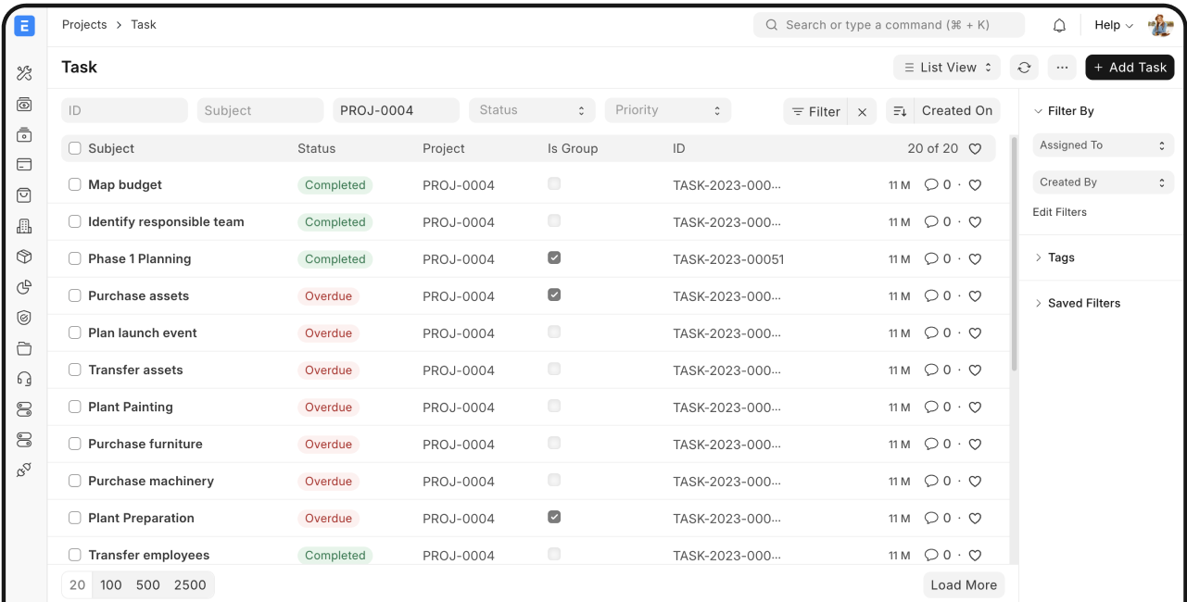Open comments on Phase 1 Planning via speech bubble
Viewport: 1187px width, 602px height.
(930, 258)
